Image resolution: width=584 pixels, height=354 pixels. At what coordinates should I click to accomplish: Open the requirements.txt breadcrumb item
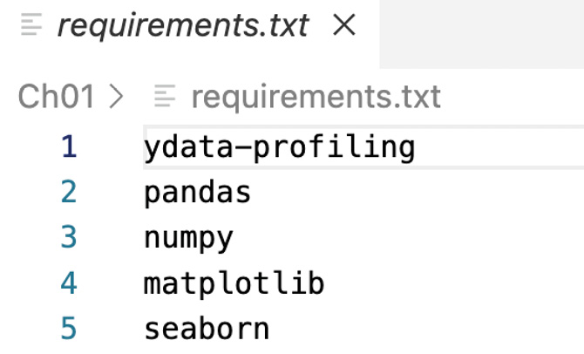(316, 98)
